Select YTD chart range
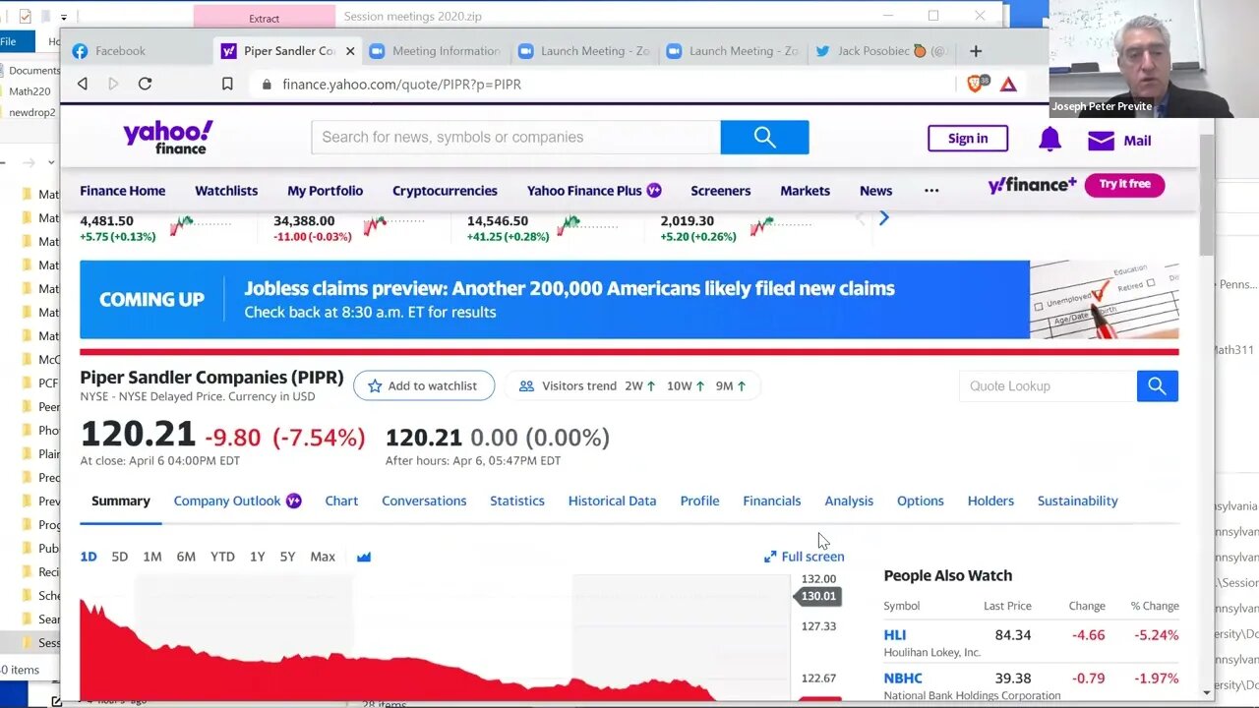The width and height of the screenshot is (1259, 708). [x=222, y=557]
